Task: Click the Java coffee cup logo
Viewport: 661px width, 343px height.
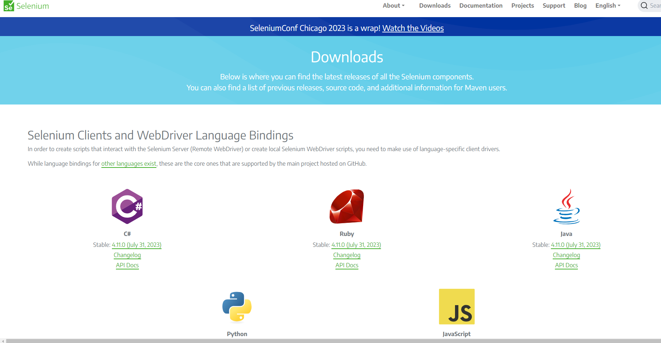Action: point(567,206)
